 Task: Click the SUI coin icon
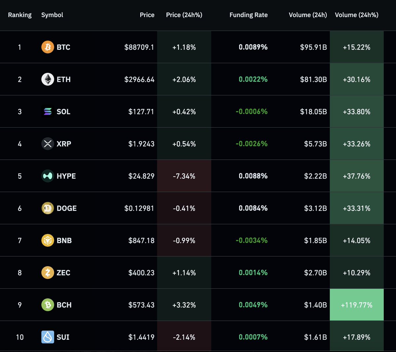48,337
